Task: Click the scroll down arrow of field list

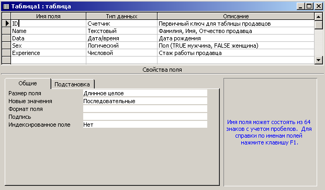Action: pyautogui.click(x=319, y=60)
